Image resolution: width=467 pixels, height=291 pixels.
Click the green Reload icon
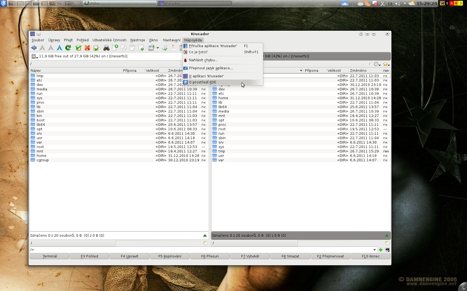[68, 48]
